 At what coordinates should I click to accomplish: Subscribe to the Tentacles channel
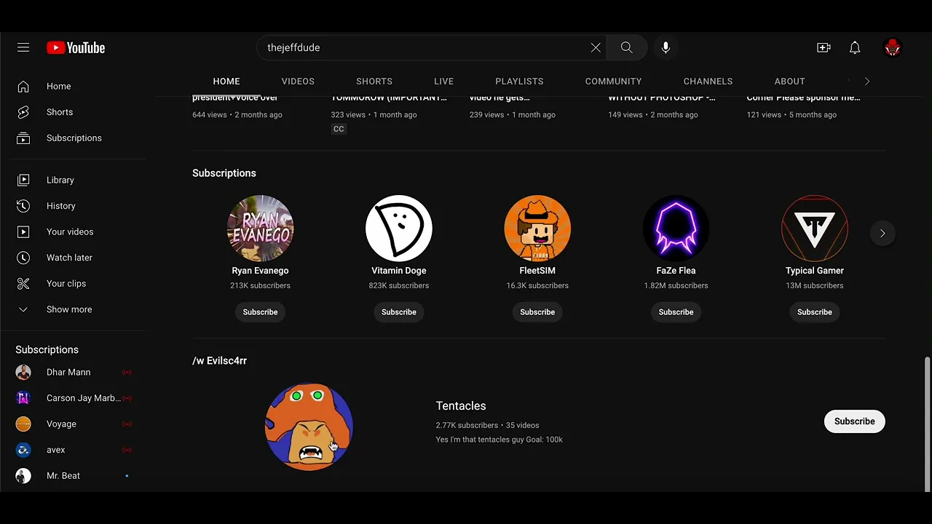point(854,421)
